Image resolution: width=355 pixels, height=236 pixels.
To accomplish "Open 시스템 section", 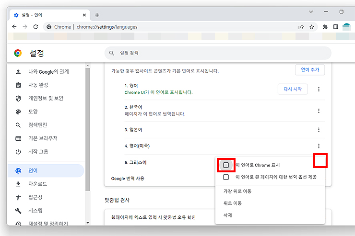I will click(x=35, y=211).
